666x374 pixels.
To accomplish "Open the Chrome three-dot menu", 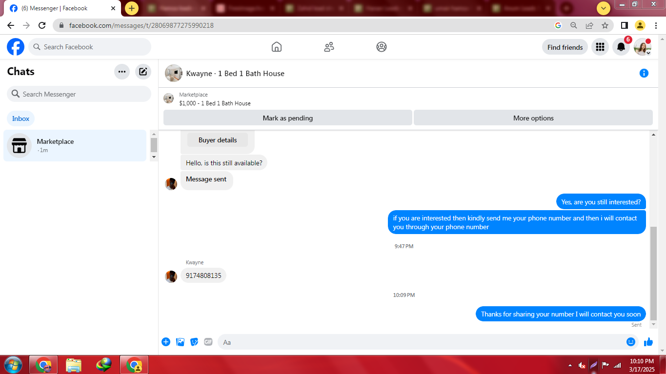I will (655, 25).
